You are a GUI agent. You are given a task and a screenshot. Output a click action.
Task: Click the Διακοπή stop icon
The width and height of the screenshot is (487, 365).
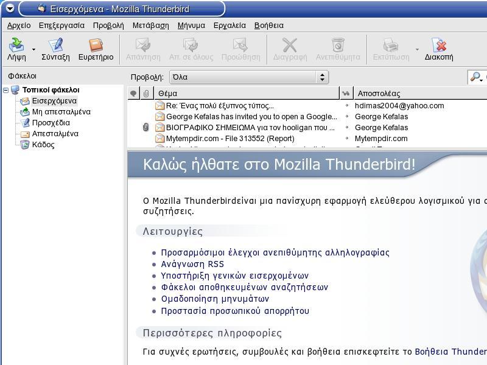[439, 45]
